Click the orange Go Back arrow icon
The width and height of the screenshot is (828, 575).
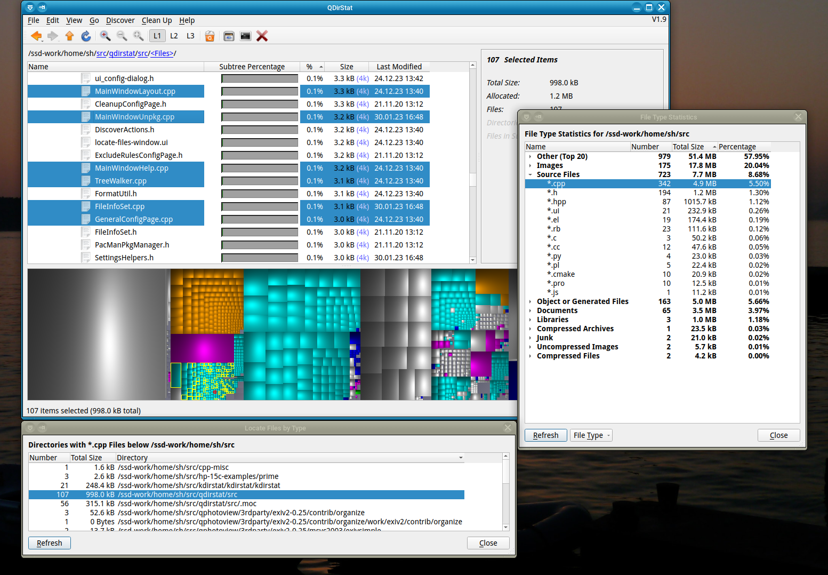click(x=36, y=36)
